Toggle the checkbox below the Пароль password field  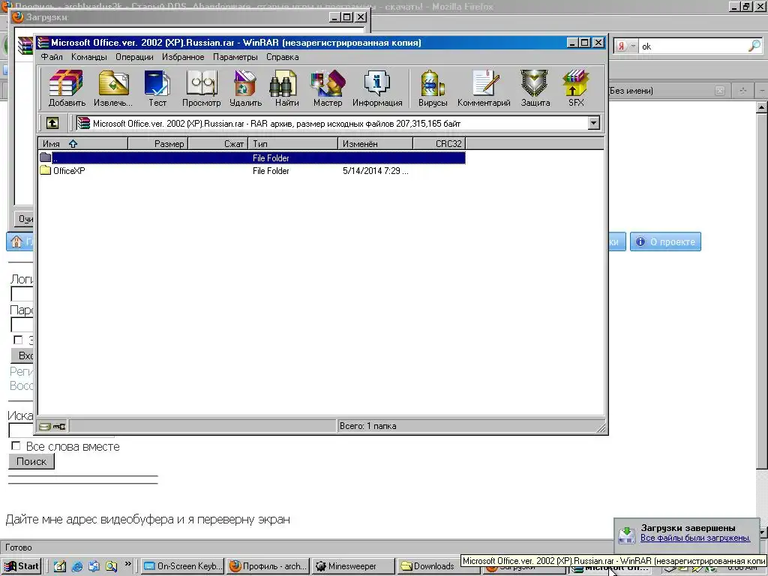point(18,340)
